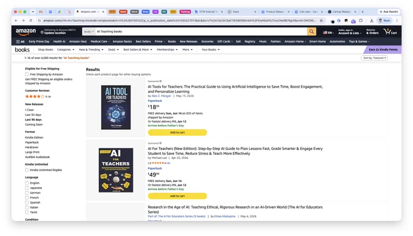
Task: Check the English language checkbox
Action: click(27, 183)
